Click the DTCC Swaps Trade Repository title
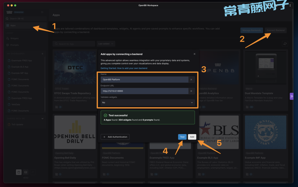 pyautogui.click(x=72, y=93)
